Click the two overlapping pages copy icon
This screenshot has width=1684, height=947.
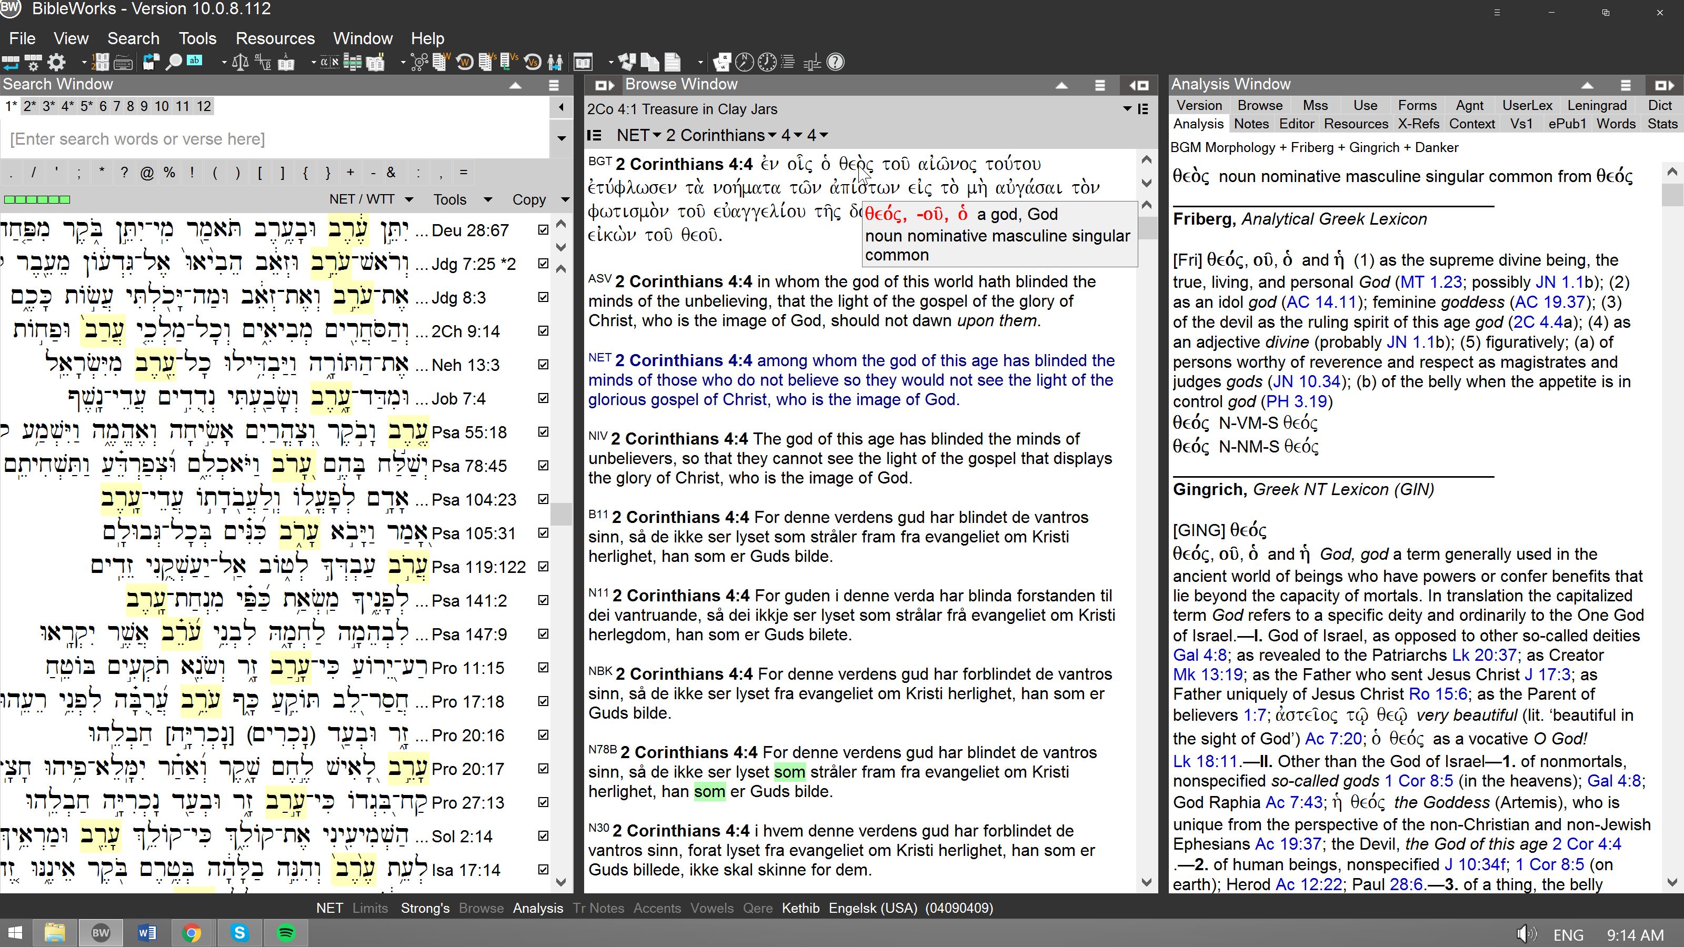click(650, 62)
